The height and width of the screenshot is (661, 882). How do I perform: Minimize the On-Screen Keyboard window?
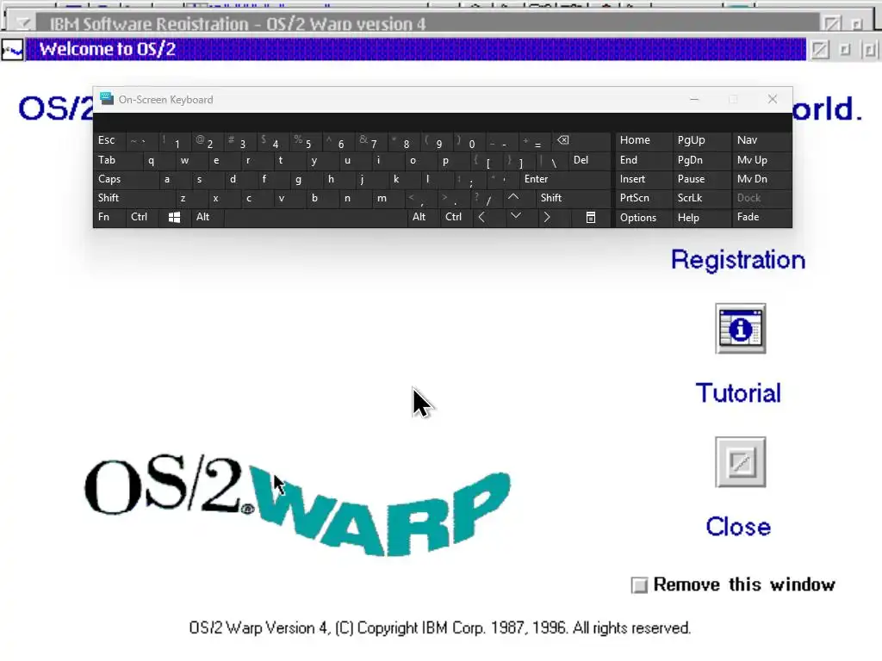[694, 100]
